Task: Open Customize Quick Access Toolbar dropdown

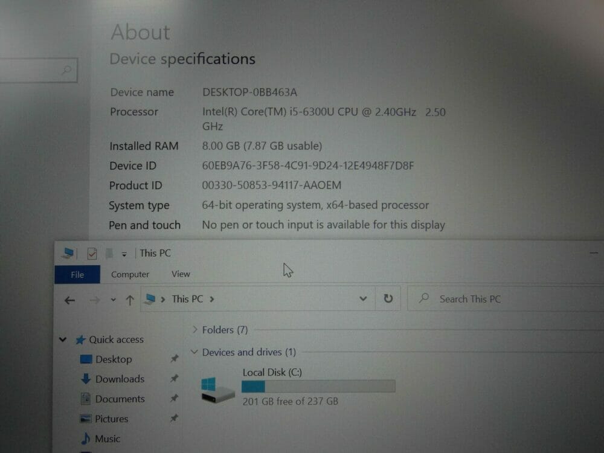Action: 124,254
